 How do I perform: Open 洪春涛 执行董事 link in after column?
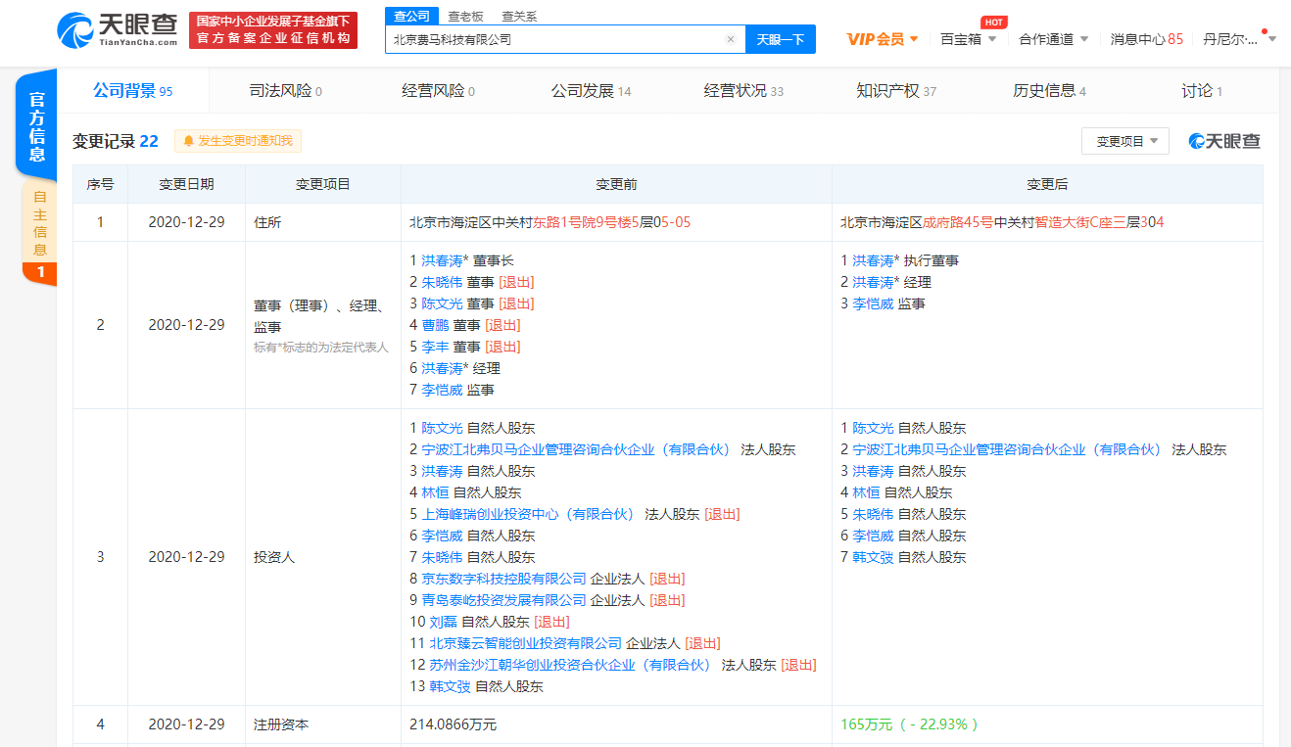pos(874,260)
